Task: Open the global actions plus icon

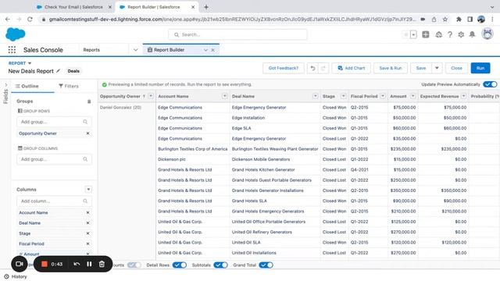Action: pyautogui.click(x=425, y=34)
